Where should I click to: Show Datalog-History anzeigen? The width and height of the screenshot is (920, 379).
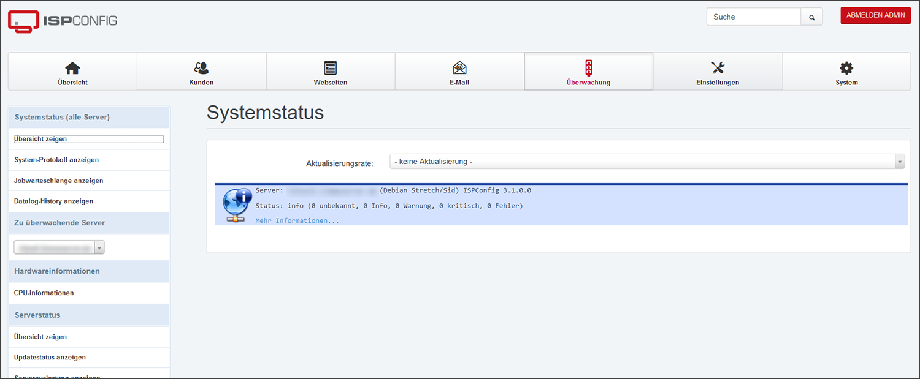tap(54, 201)
